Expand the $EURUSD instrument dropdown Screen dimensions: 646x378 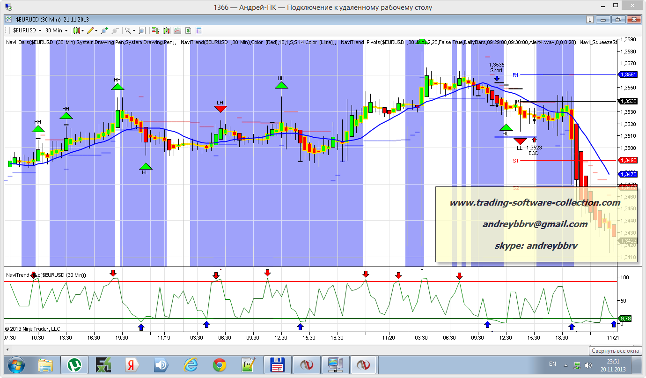click(x=40, y=30)
